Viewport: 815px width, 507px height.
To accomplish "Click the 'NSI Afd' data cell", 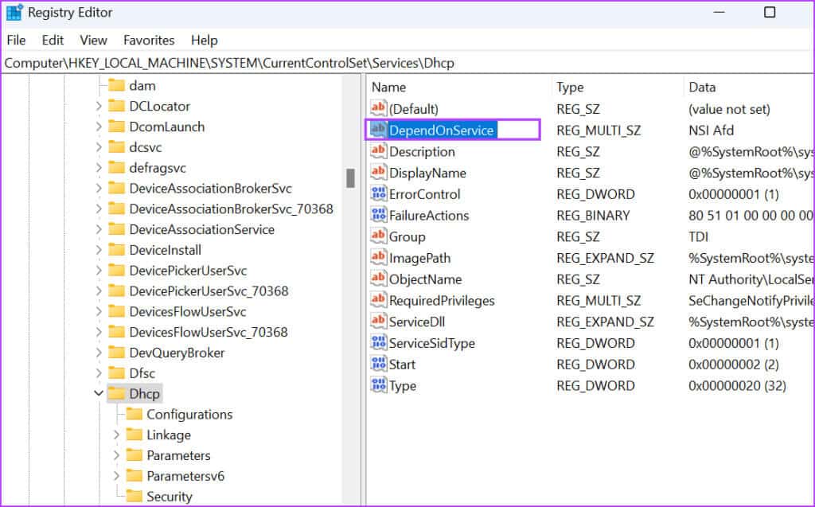I will [711, 130].
